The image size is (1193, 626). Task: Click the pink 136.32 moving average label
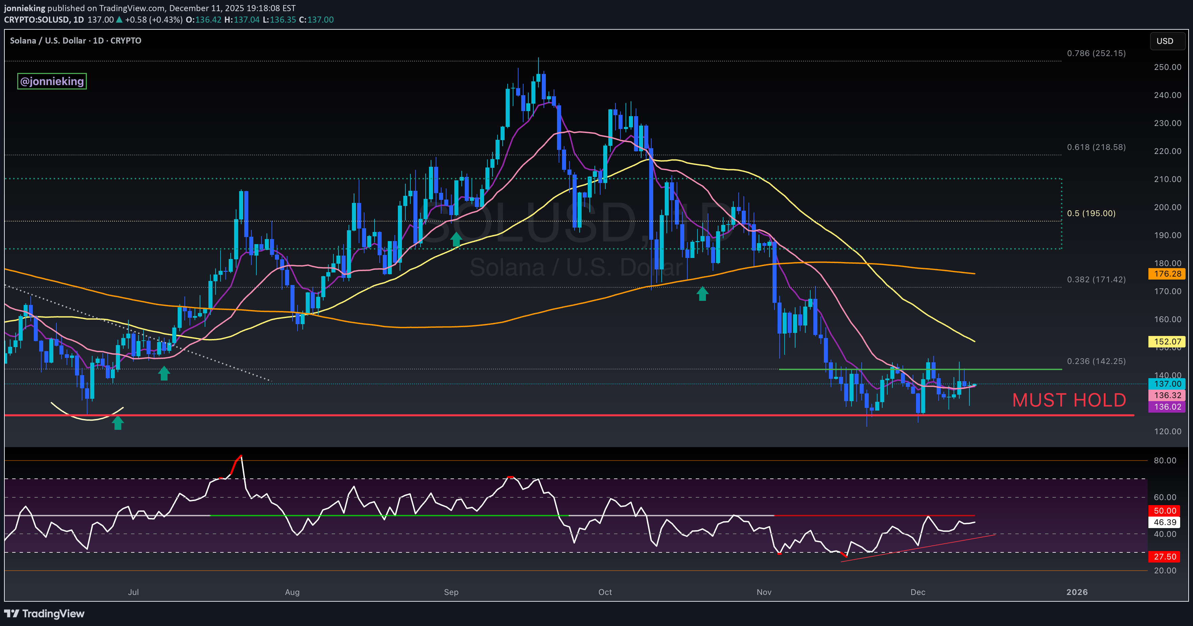coord(1167,395)
